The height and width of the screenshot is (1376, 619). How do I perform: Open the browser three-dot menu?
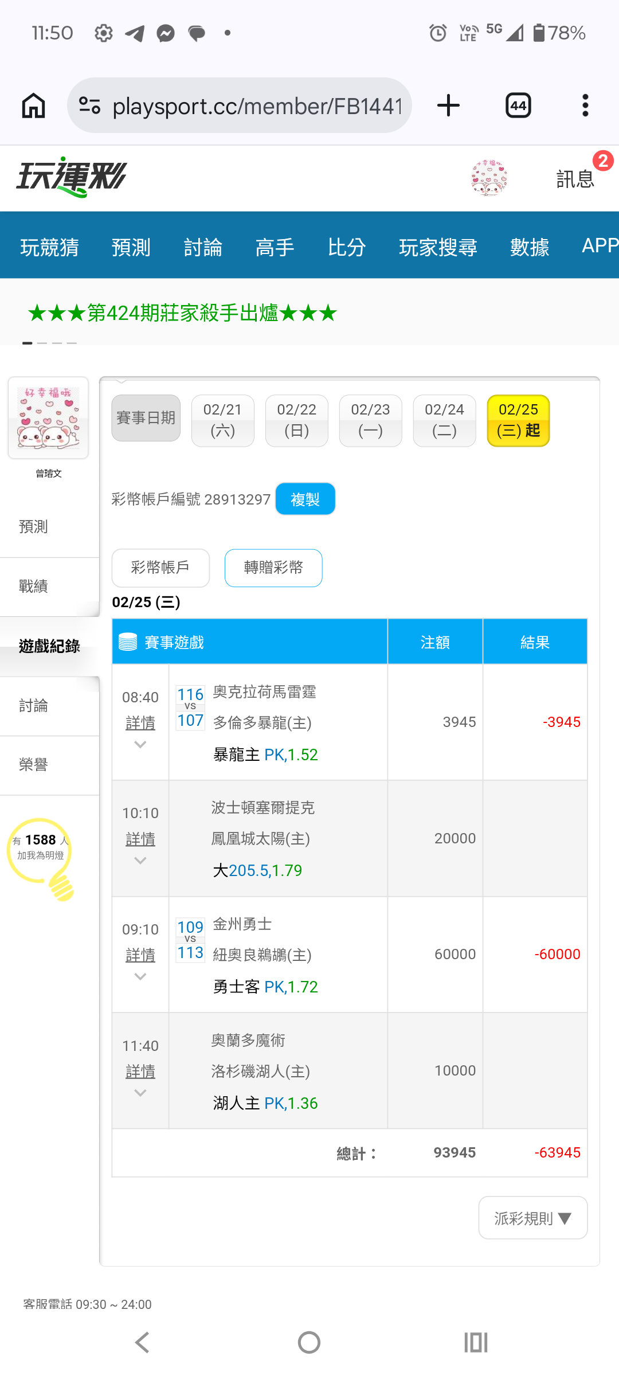point(585,105)
